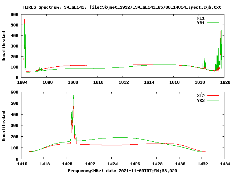Click the 600 y-axis label on top plot
Screen dimensions: 232x174
coord(14,14)
